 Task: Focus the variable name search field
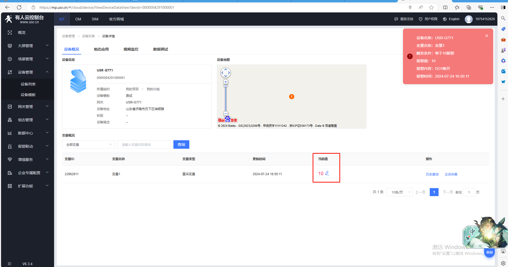pos(144,144)
